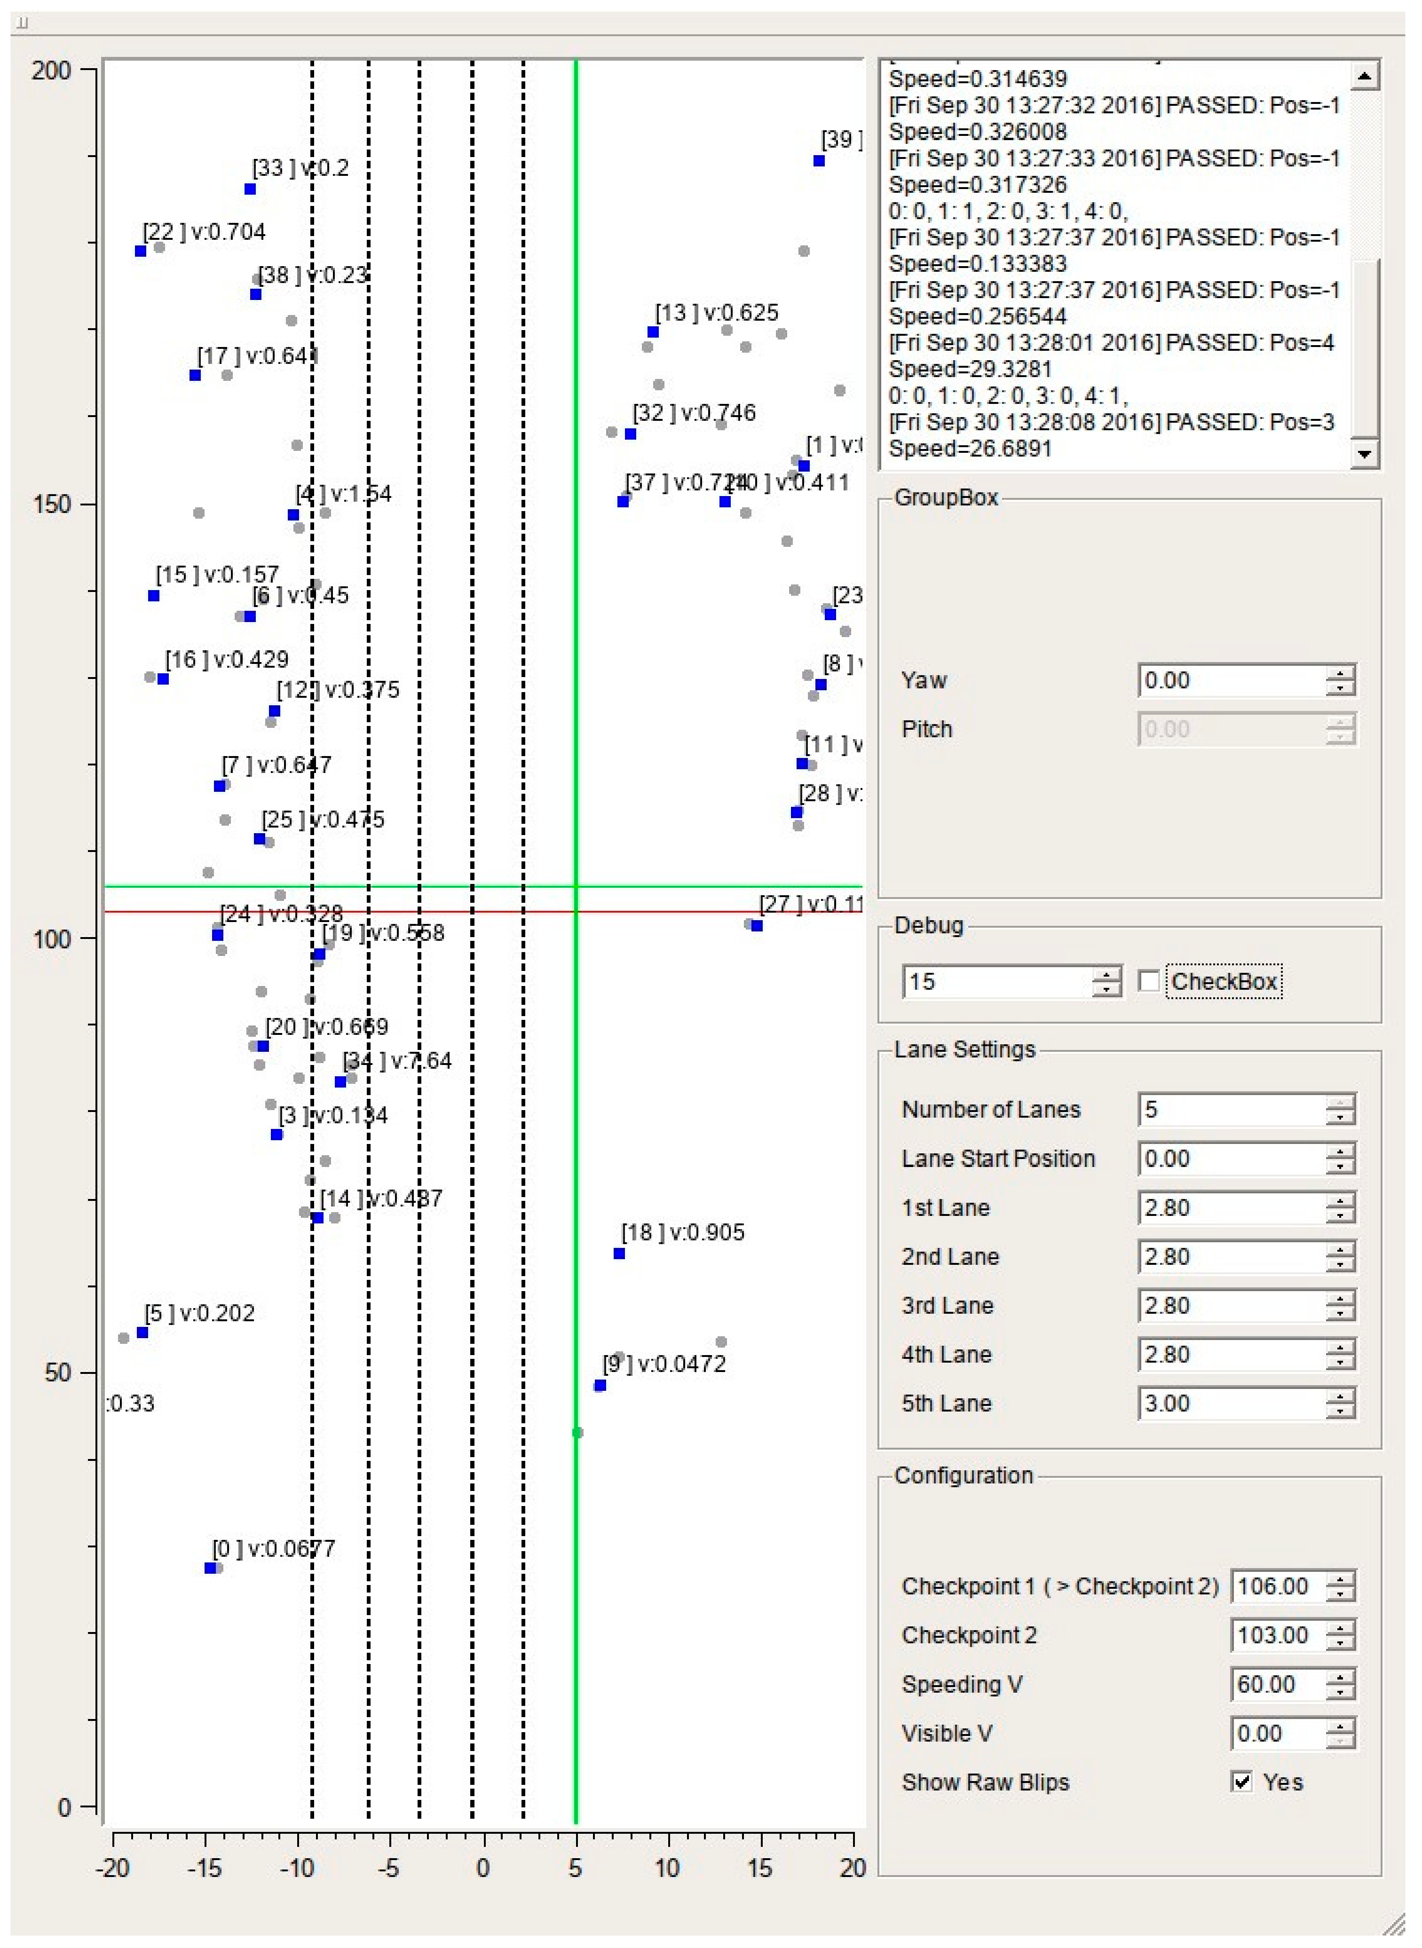This screenshot has width=1422, height=1948.
Task: Select blue marker of target [13]
Action: (x=653, y=332)
